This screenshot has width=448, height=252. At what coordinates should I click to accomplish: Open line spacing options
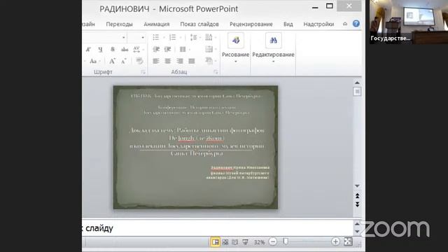[x=193, y=37]
